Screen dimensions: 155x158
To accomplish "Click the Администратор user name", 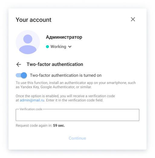I will [x=64, y=37].
